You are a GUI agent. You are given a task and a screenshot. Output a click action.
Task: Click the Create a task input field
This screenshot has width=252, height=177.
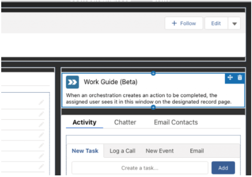coord(139,168)
